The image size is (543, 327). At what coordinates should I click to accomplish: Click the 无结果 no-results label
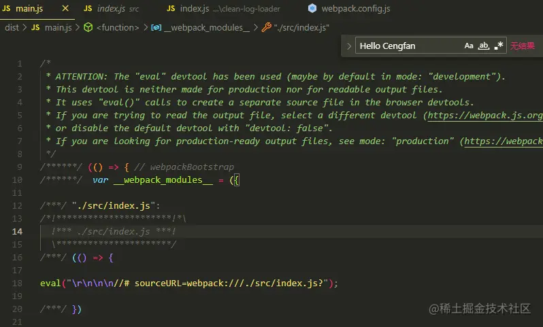(x=522, y=46)
